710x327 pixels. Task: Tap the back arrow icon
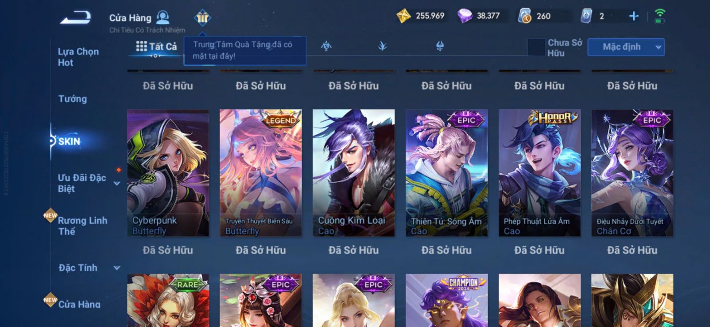click(76, 17)
